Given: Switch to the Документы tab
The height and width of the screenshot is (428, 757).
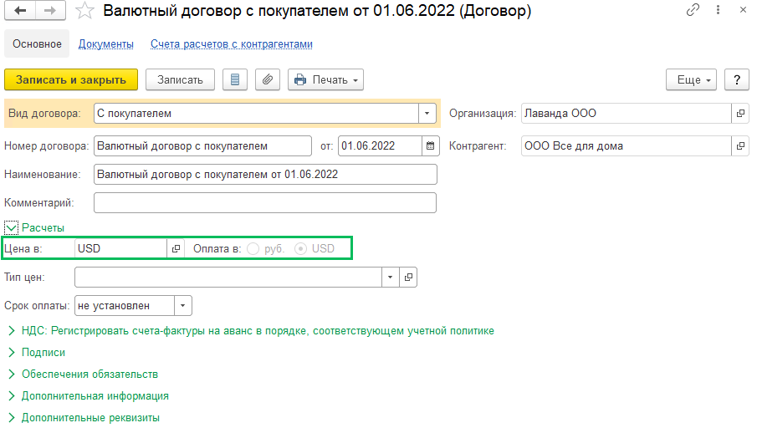Looking at the screenshot, I should coord(105,44).
